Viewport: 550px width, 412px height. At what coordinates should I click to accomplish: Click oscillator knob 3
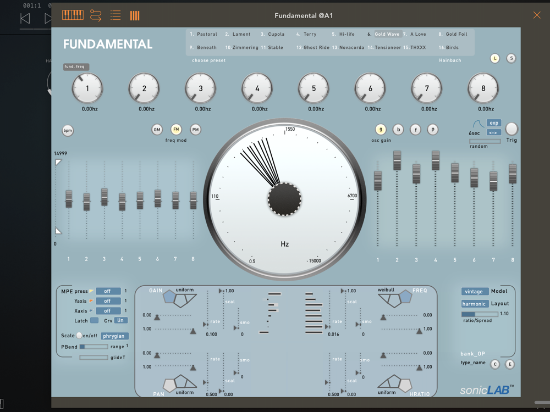click(201, 88)
